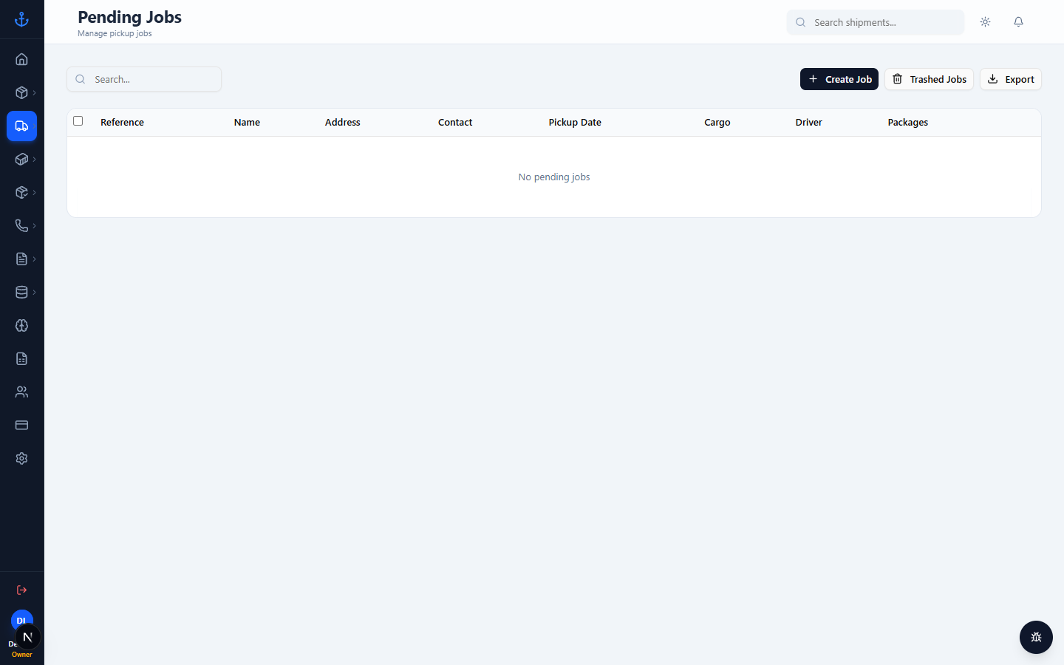Click the anchor logo in the sidebar
The width and height of the screenshot is (1064, 665).
21,20
